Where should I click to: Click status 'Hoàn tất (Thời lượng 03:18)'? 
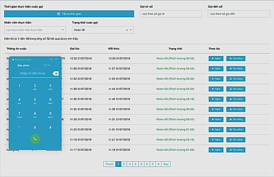coord(175,99)
